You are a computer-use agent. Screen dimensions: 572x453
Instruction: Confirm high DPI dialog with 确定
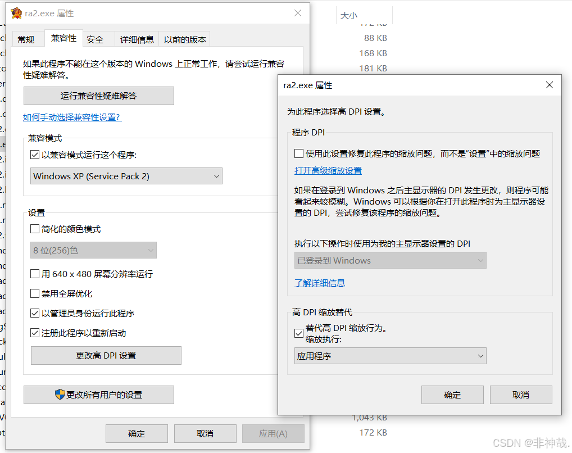pos(452,395)
